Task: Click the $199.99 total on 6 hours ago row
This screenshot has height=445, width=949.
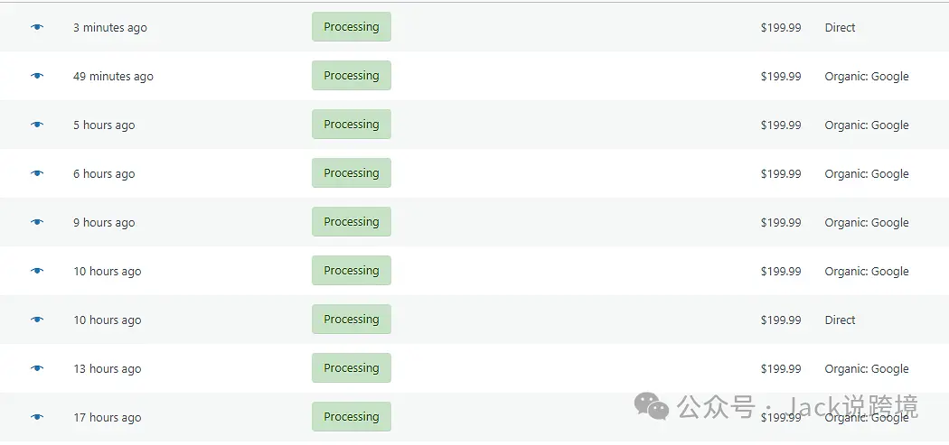Action: point(781,174)
